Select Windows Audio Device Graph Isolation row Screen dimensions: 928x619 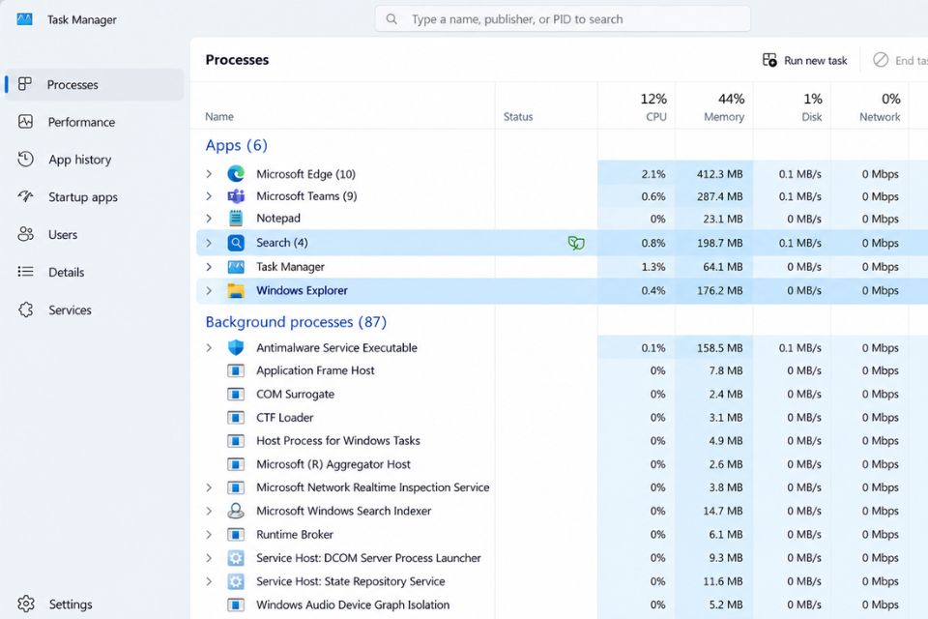coord(563,604)
